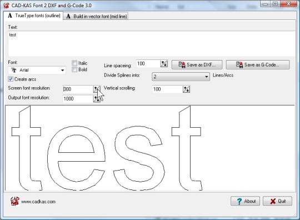Screen dimensions: 300x220
Task: Click the Line spacing spinner arrows
Action: [x=164, y=64]
